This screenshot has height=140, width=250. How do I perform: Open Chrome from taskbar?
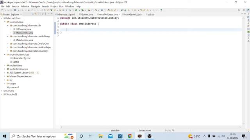pyautogui.click(x=130, y=136)
